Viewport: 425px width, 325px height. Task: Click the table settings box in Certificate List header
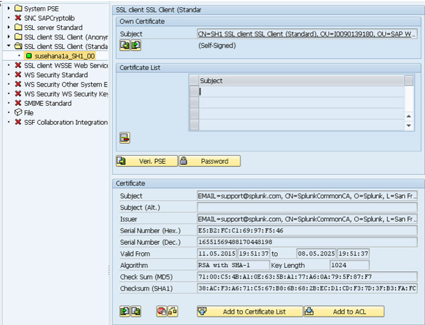(409, 81)
